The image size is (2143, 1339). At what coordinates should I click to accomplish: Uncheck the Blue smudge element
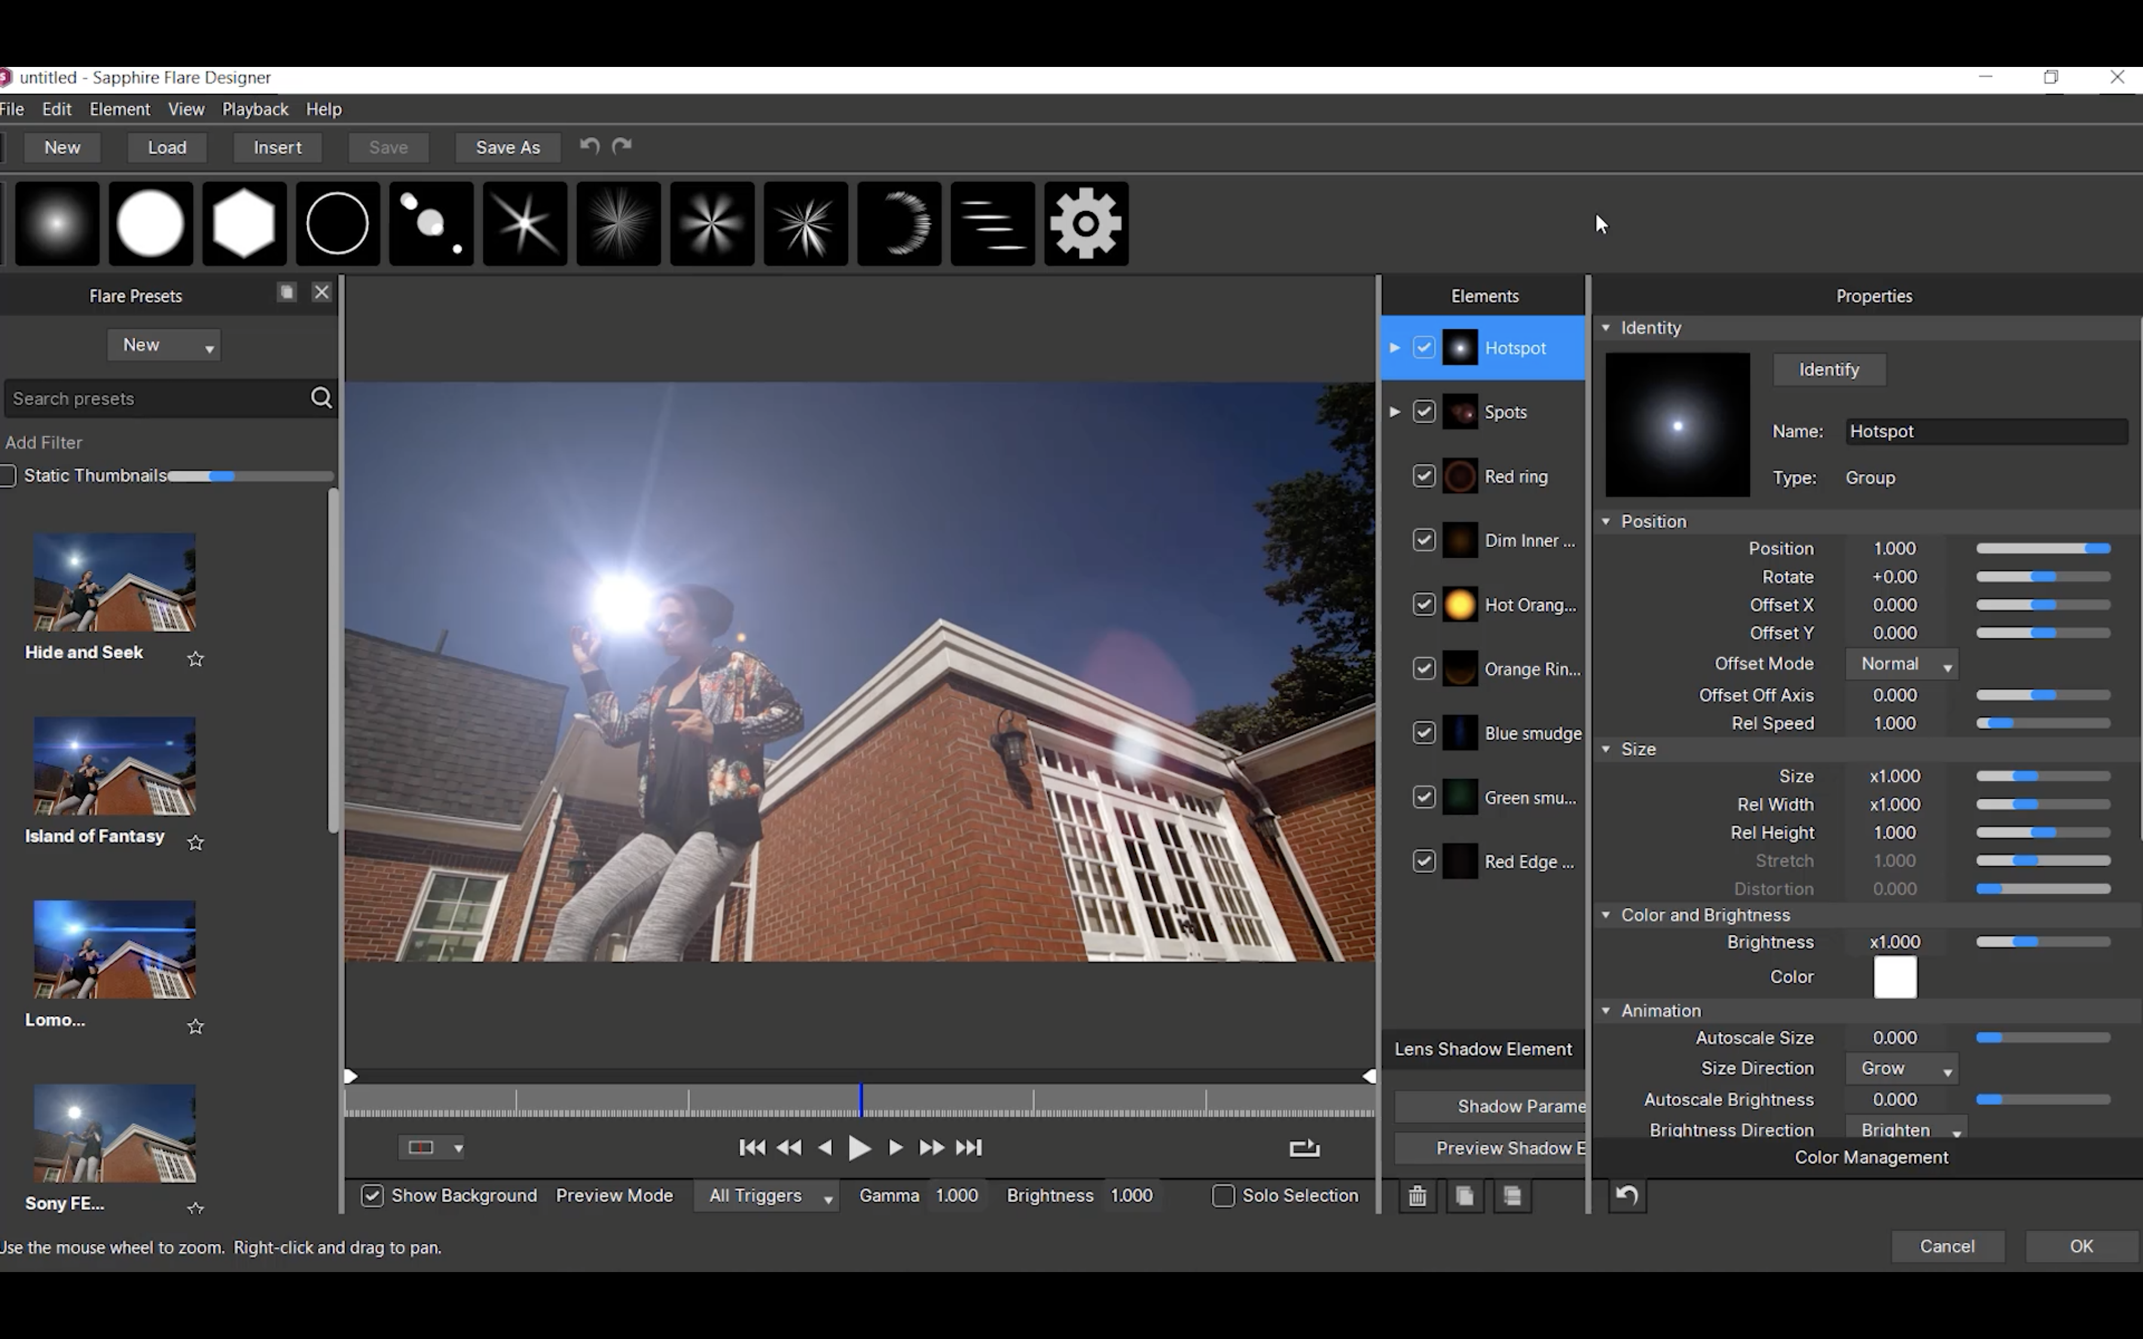pos(1424,733)
